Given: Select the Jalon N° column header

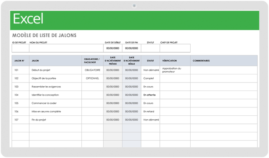Looking at the screenshot, I should click(x=20, y=61).
